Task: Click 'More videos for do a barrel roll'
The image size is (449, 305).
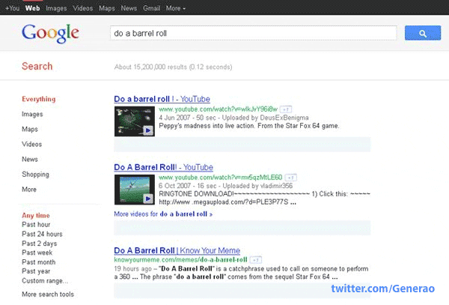Action: tap(163, 214)
